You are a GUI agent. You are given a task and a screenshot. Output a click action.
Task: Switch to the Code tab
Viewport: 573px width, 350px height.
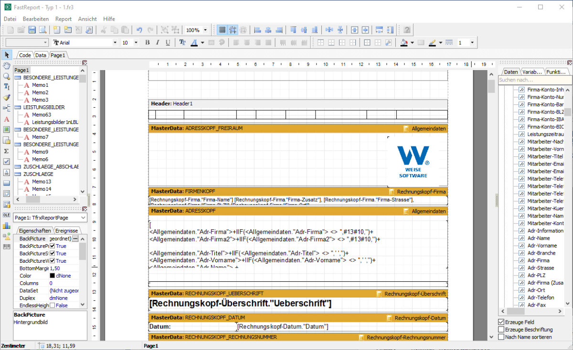coord(25,55)
